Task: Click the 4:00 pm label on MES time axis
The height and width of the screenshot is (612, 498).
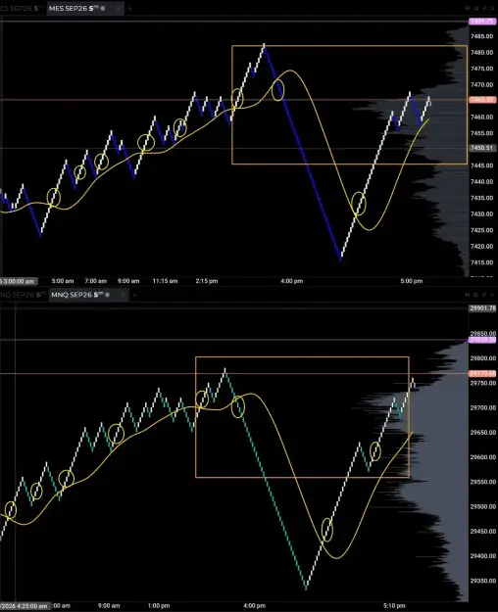Action: pos(291,281)
